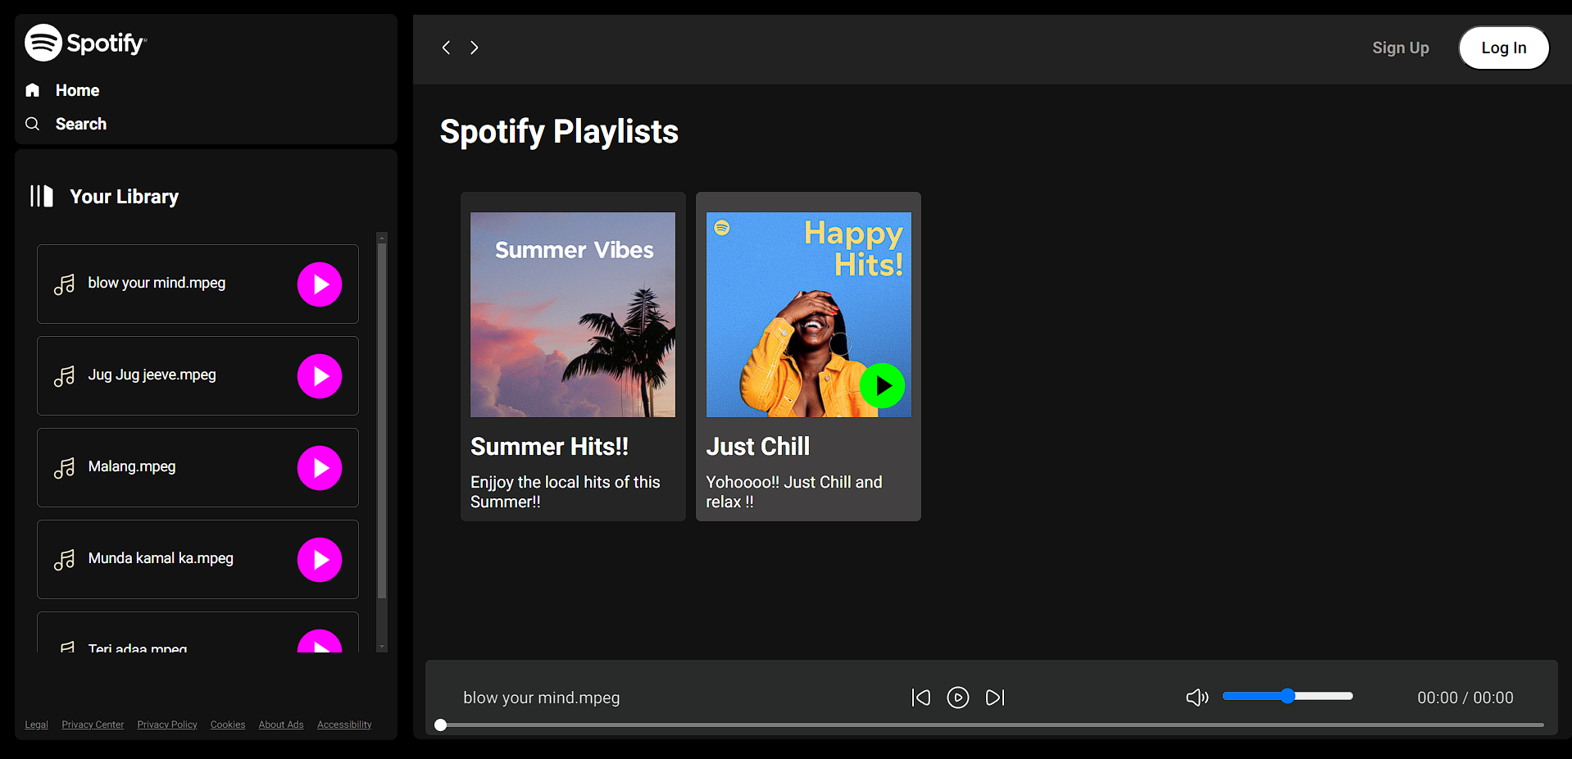1572x759 pixels.
Task: Open the Search menu item
Action: point(81,124)
